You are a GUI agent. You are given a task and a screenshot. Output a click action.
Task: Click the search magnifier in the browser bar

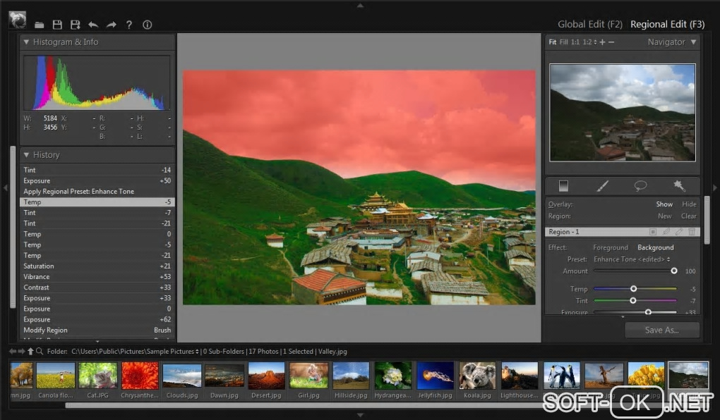pyautogui.click(x=40, y=351)
